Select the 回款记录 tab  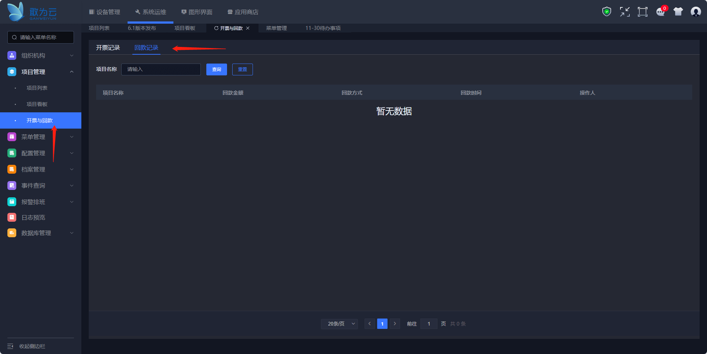146,48
